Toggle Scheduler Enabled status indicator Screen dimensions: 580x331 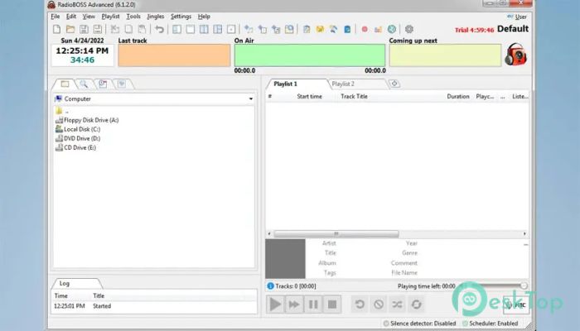491,324
